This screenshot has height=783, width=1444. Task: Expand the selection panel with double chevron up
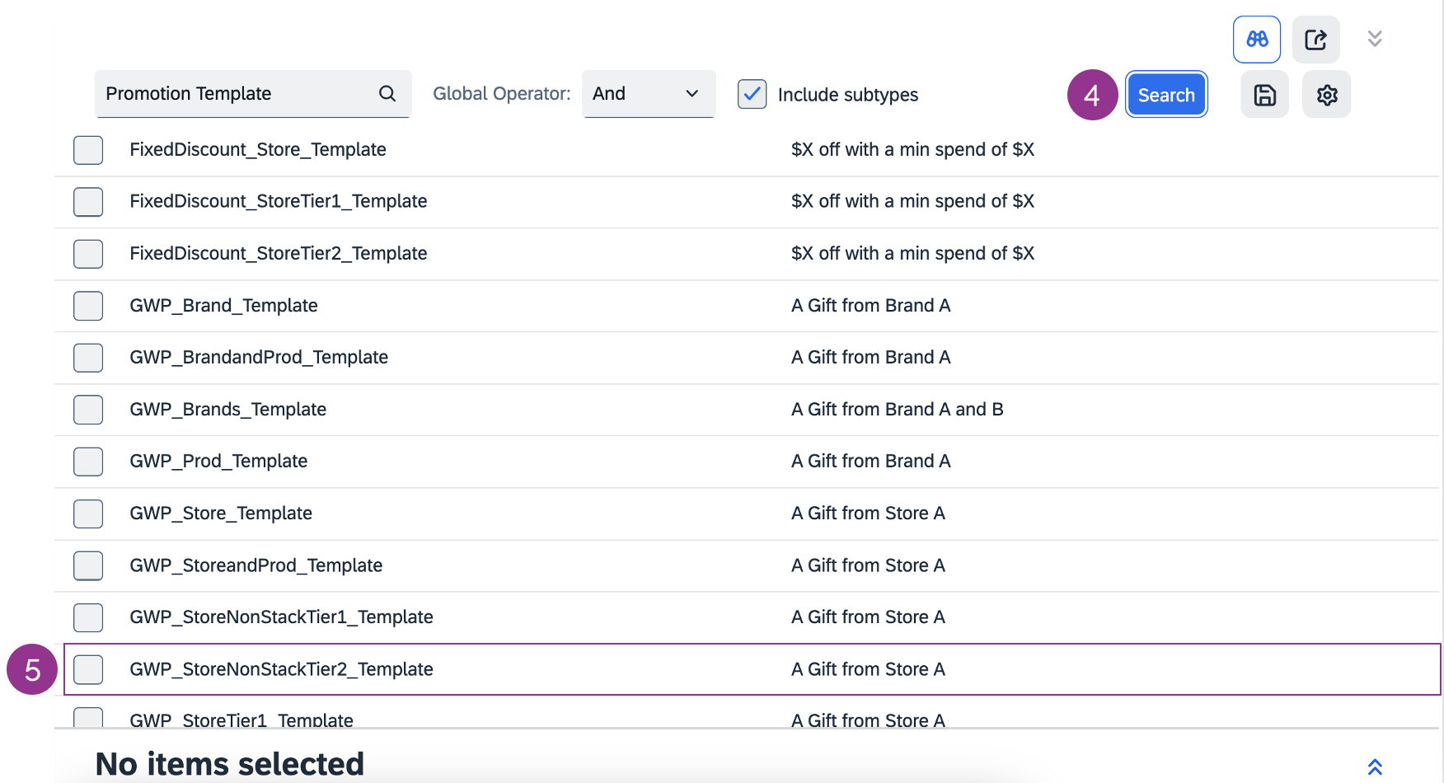[x=1374, y=767]
